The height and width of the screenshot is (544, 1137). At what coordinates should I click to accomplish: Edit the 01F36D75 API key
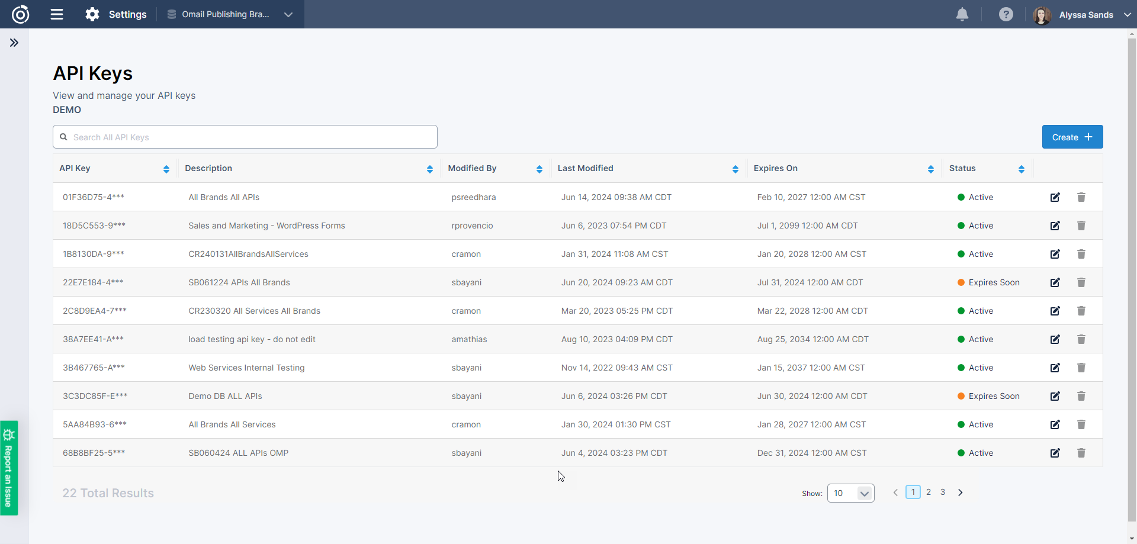[x=1055, y=197]
